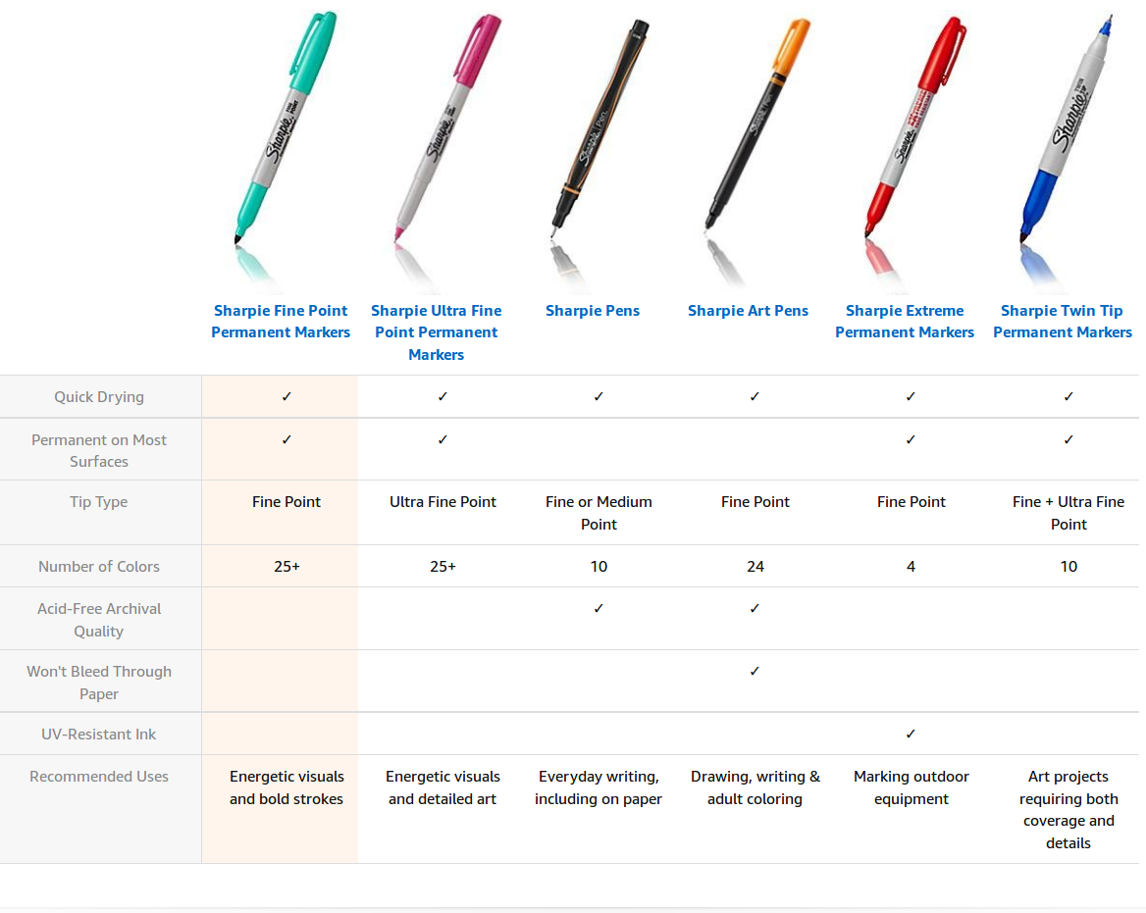Select the 'Fine + Ultra Fine Point' tip cell
Viewport: 1146px width, 913px height.
point(1068,513)
